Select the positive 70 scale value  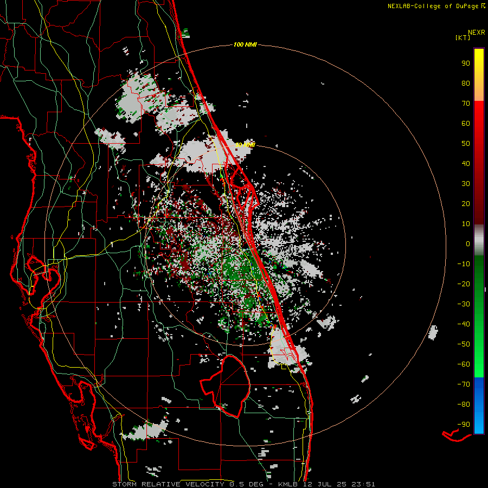pos(466,104)
